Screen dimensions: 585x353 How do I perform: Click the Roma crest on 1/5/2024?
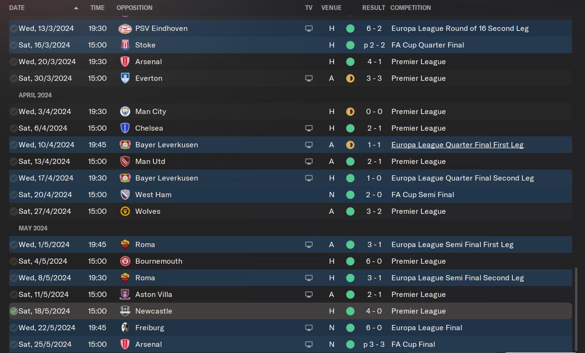125,245
